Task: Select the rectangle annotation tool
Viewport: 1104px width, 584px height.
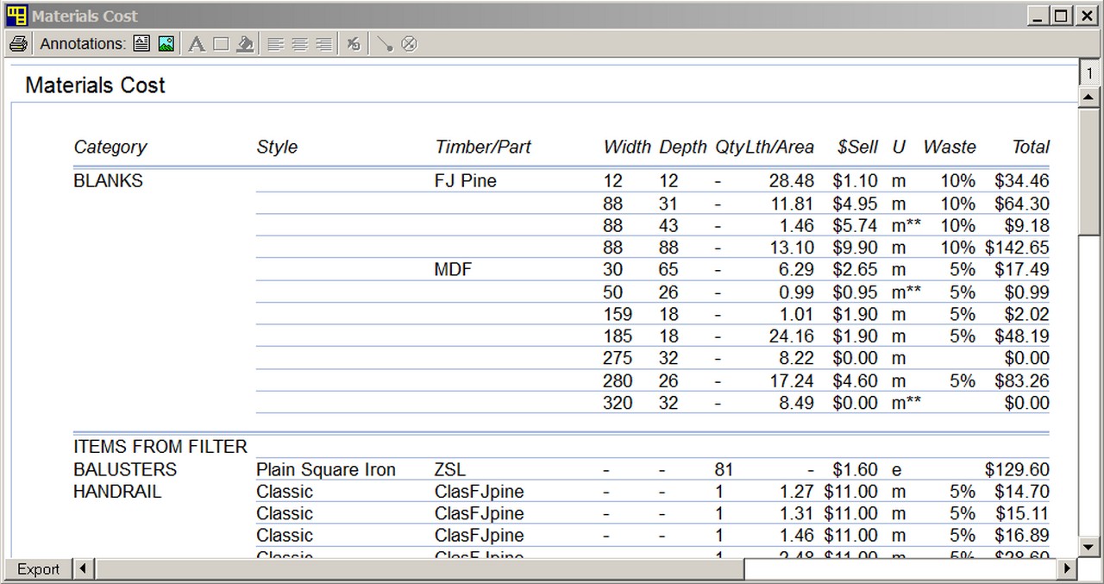Action: (220, 43)
